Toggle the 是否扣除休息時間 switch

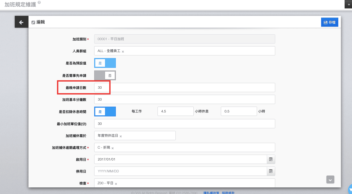coord(105,112)
